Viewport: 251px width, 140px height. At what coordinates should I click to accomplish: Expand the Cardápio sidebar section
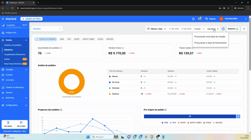pyautogui.click(x=26, y=70)
